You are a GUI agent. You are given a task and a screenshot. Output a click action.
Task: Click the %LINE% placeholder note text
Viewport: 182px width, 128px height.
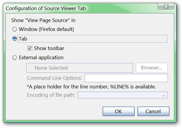pos(92,87)
